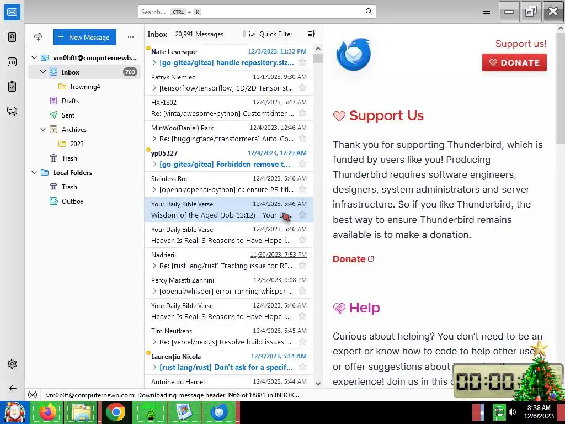Screen dimensions: 565x424
Task: Expand the Nate Levesque thread
Action: click(x=154, y=62)
